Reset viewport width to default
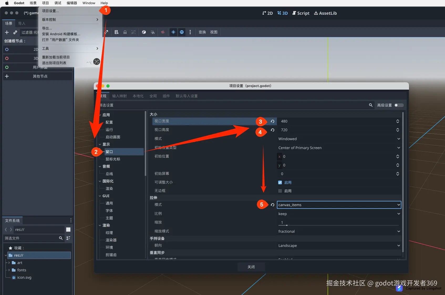445x295 pixels. point(272,121)
